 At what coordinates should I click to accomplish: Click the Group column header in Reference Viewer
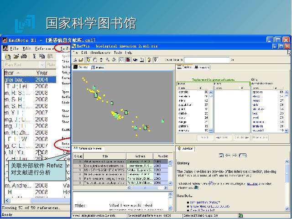pyautogui.click(x=78, y=156)
